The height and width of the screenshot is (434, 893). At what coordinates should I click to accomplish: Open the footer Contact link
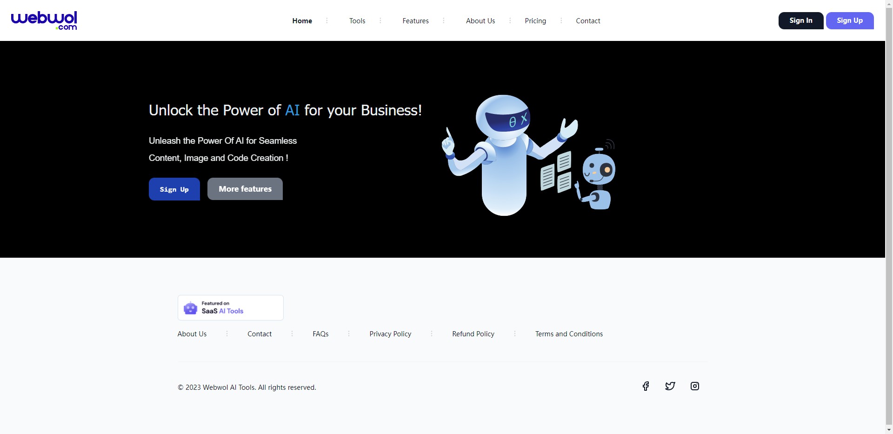260,334
